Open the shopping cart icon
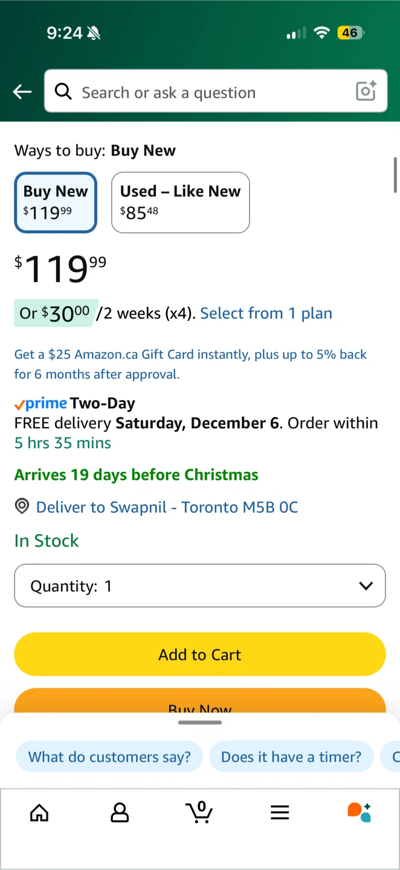This screenshot has width=400, height=870. tap(199, 812)
